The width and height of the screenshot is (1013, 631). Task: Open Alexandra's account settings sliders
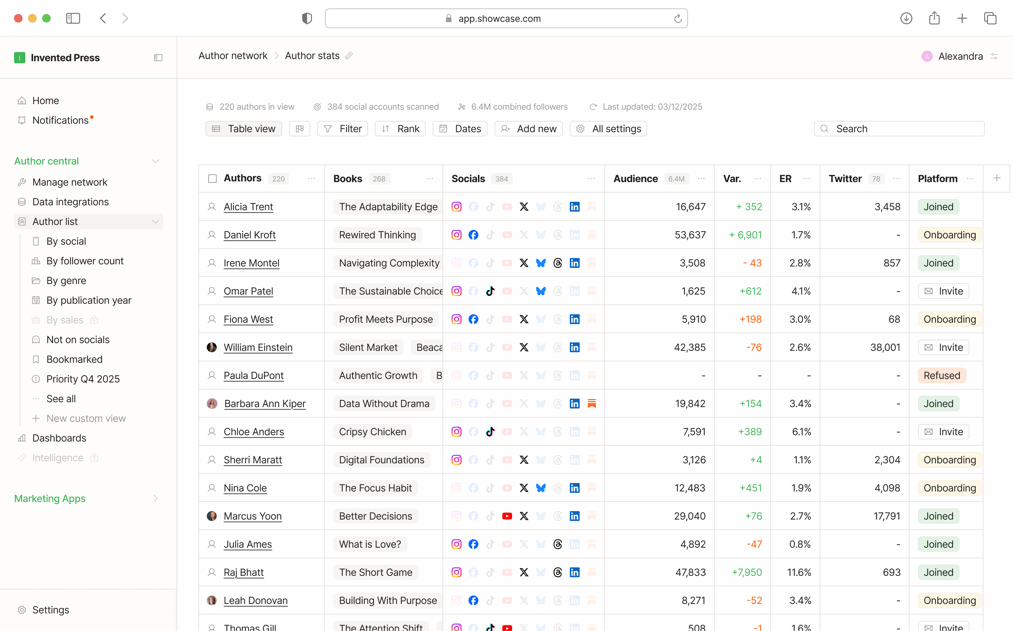994,56
